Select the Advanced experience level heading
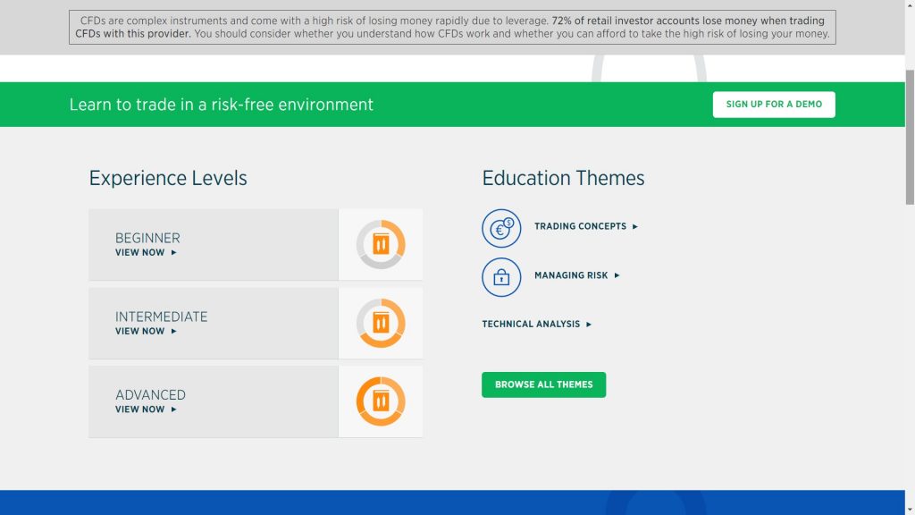The height and width of the screenshot is (515, 915). 150,394
